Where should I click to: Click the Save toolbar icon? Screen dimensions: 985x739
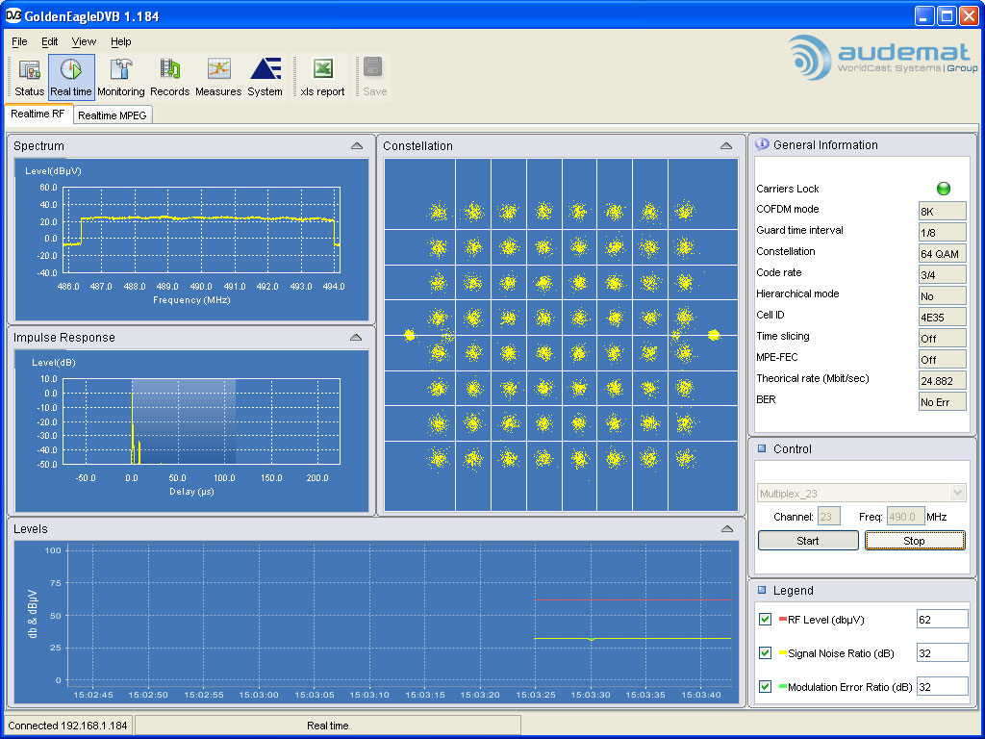(x=373, y=77)
